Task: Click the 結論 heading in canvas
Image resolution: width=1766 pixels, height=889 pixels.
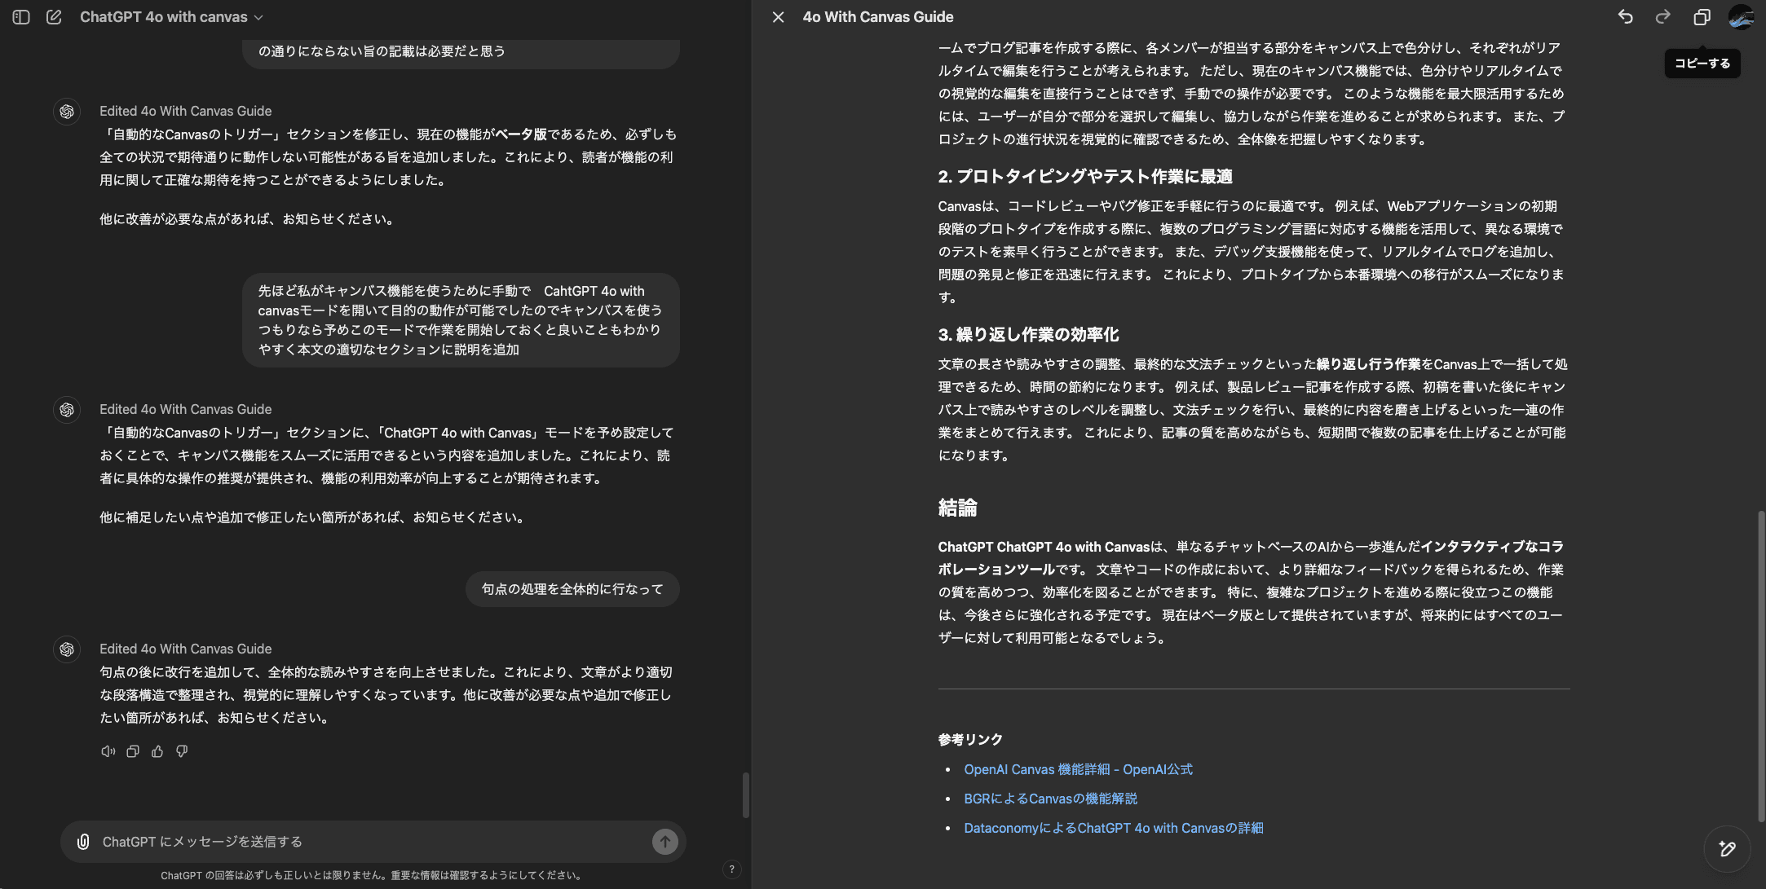Action: (x=957, y=508)
